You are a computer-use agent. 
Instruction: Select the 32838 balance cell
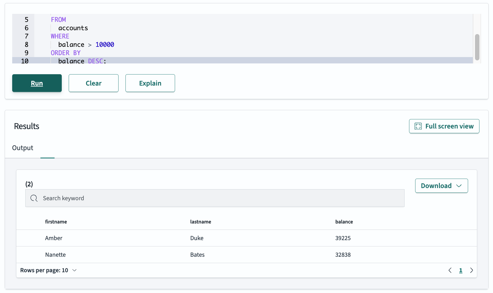click(x=343, y=255)
